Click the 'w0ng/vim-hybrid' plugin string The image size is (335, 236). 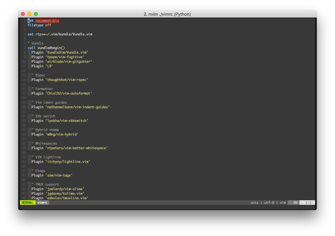point(62,134)
